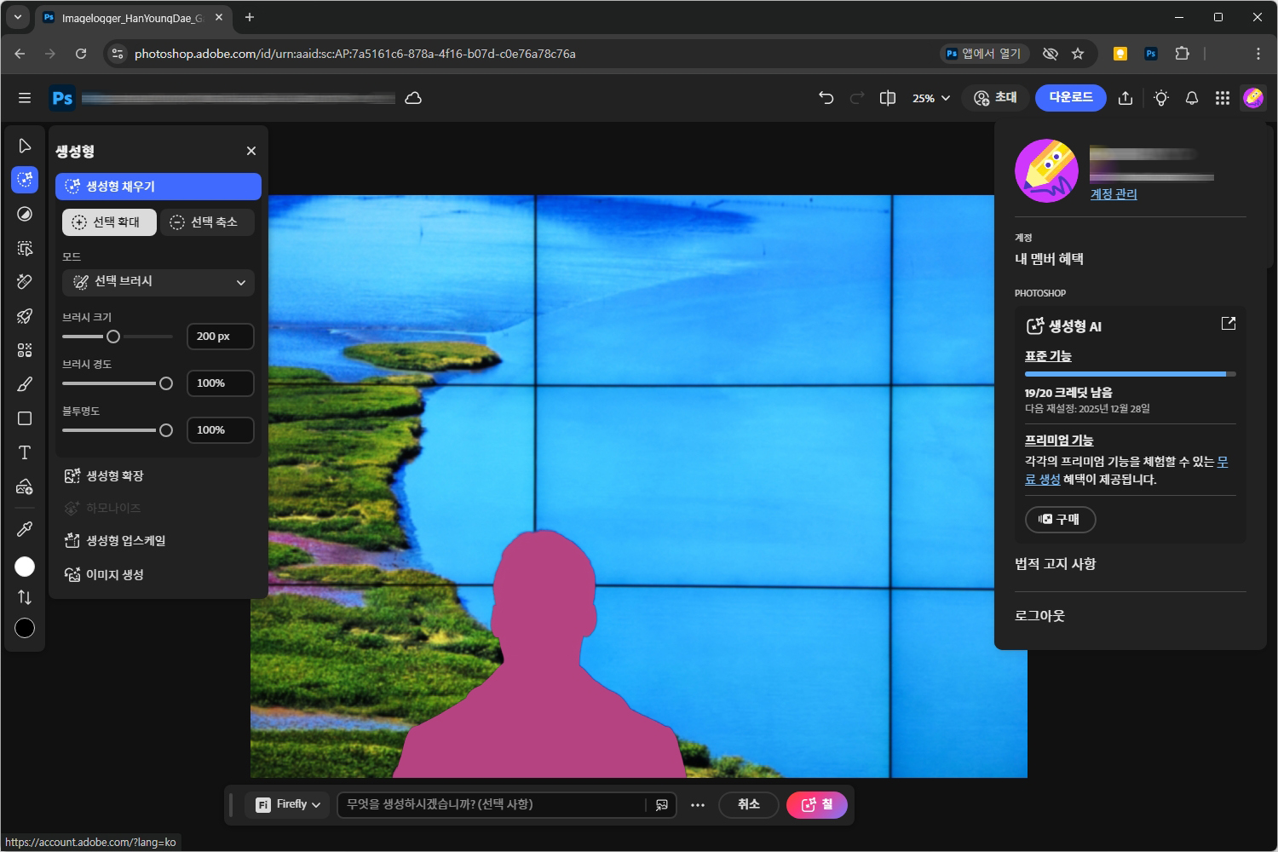The height and width of the screenshot is (852, 1278).
Task: Open the Firefly model dropdown
Action: coord(288,804)
